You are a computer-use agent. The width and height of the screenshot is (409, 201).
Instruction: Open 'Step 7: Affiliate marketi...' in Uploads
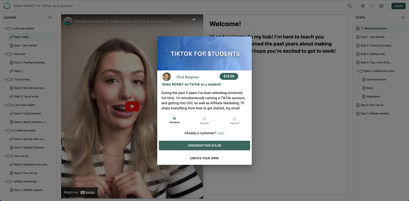tap(31, 190)
